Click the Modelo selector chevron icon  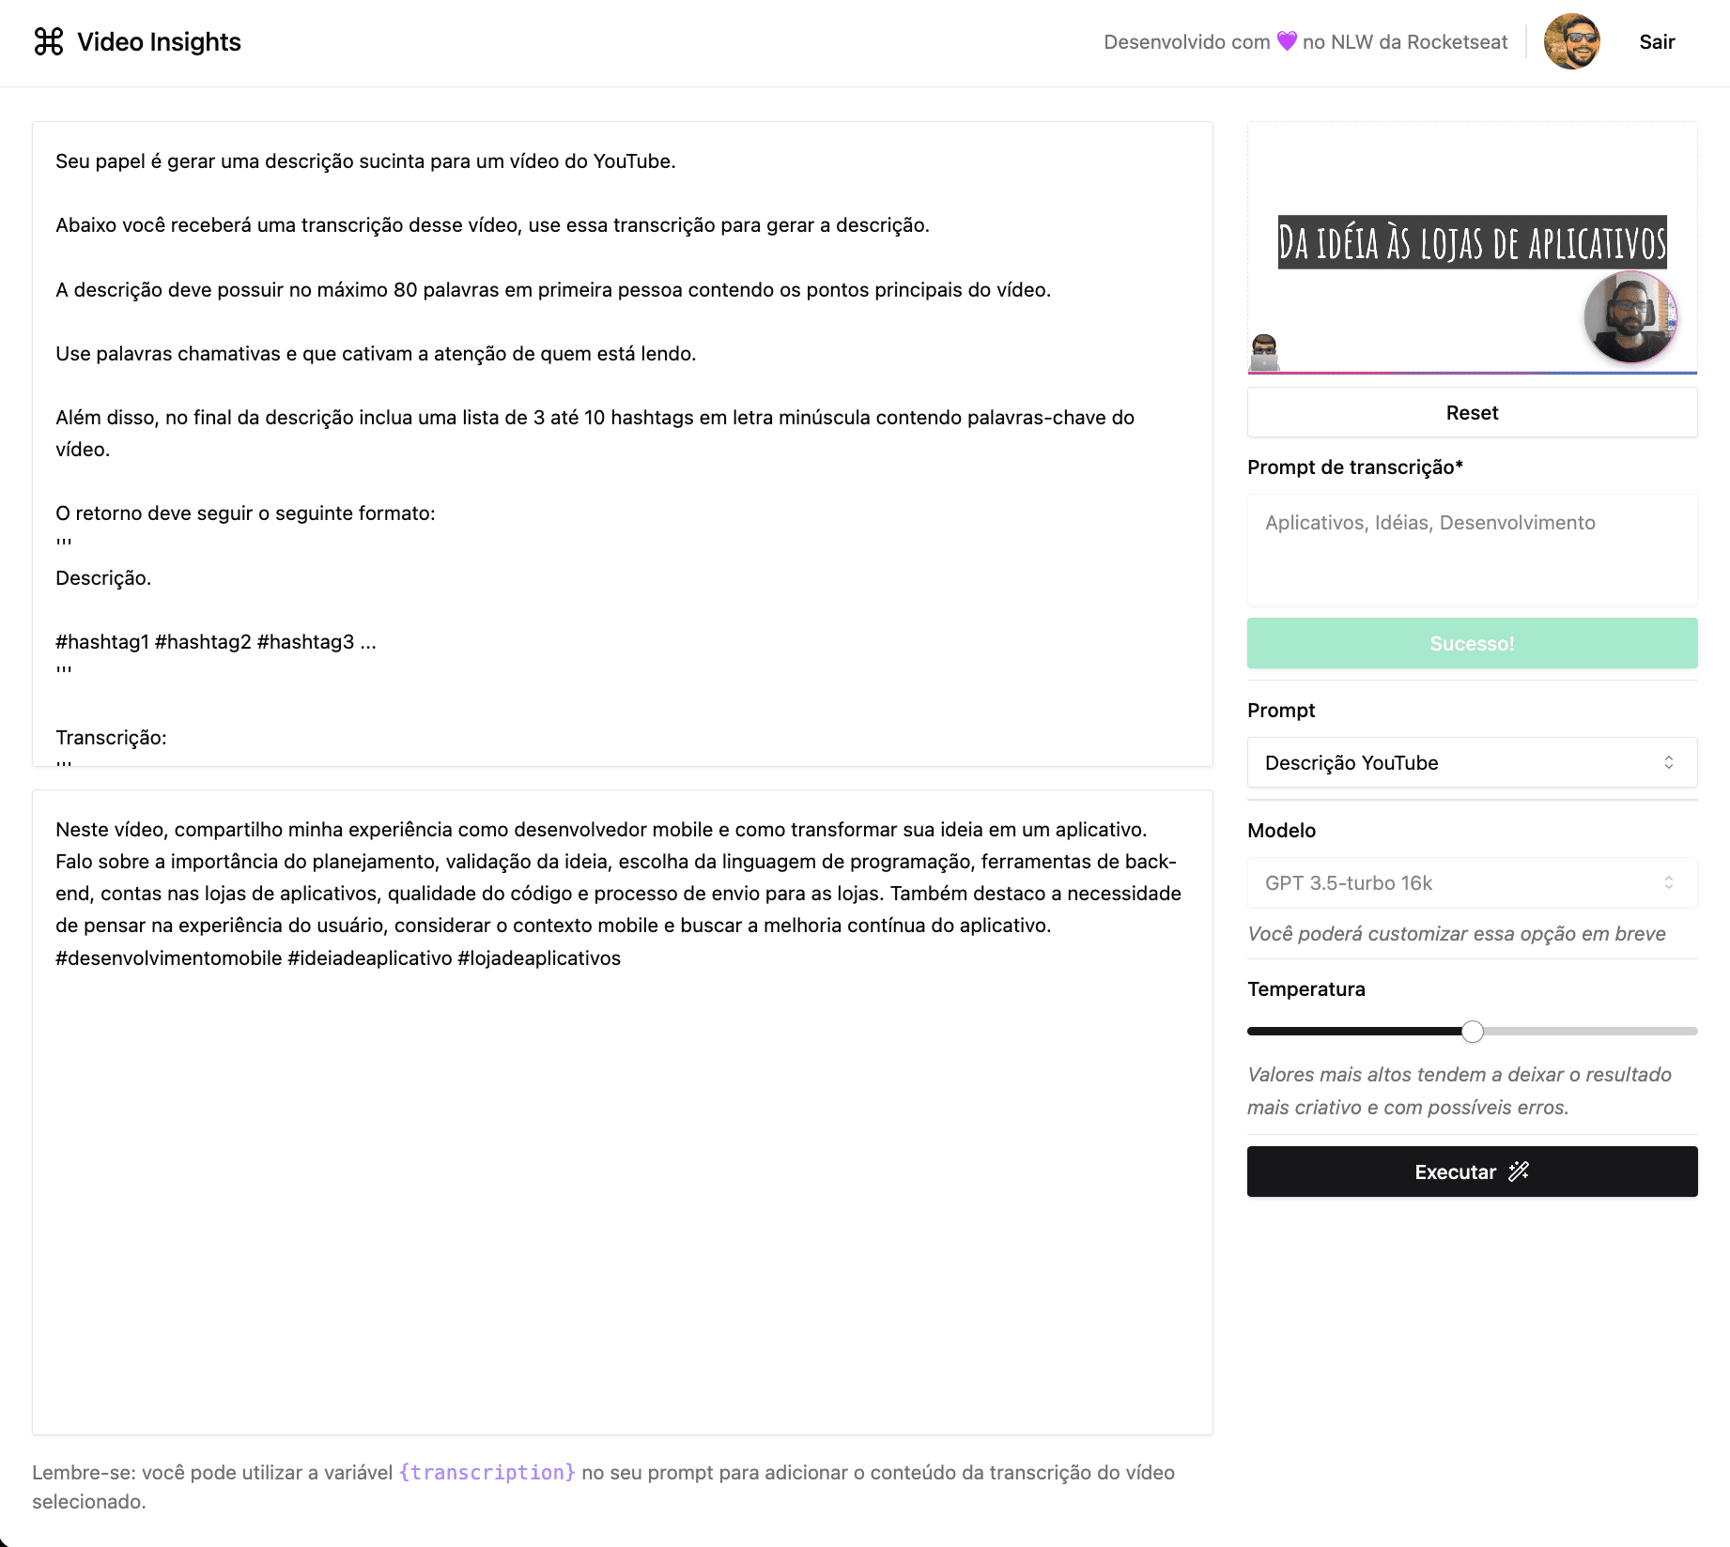point(1669,882)
